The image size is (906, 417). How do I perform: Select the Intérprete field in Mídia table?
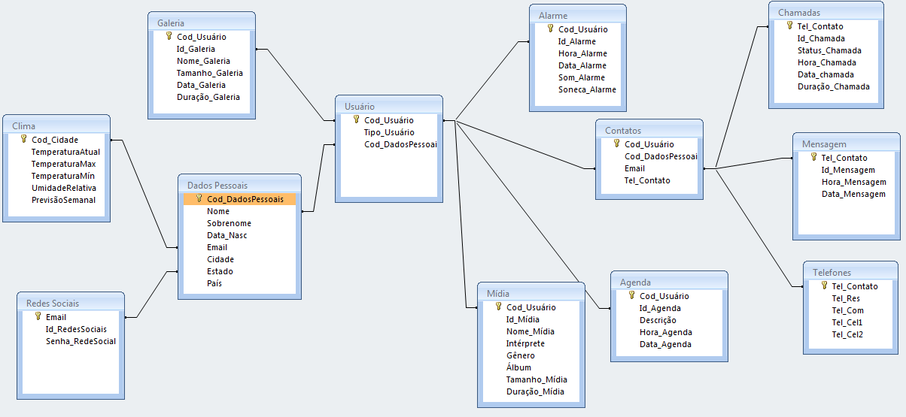[525, 343]
